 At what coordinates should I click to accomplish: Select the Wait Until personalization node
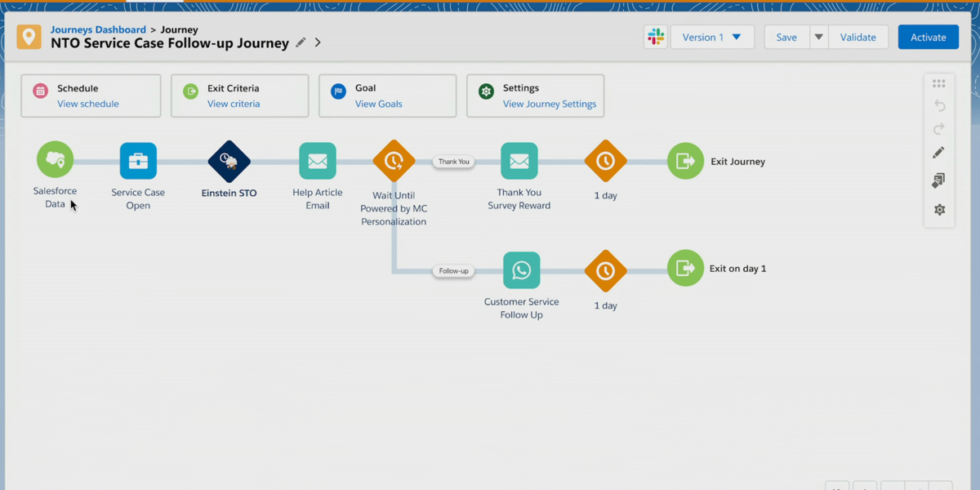point(394,161)
